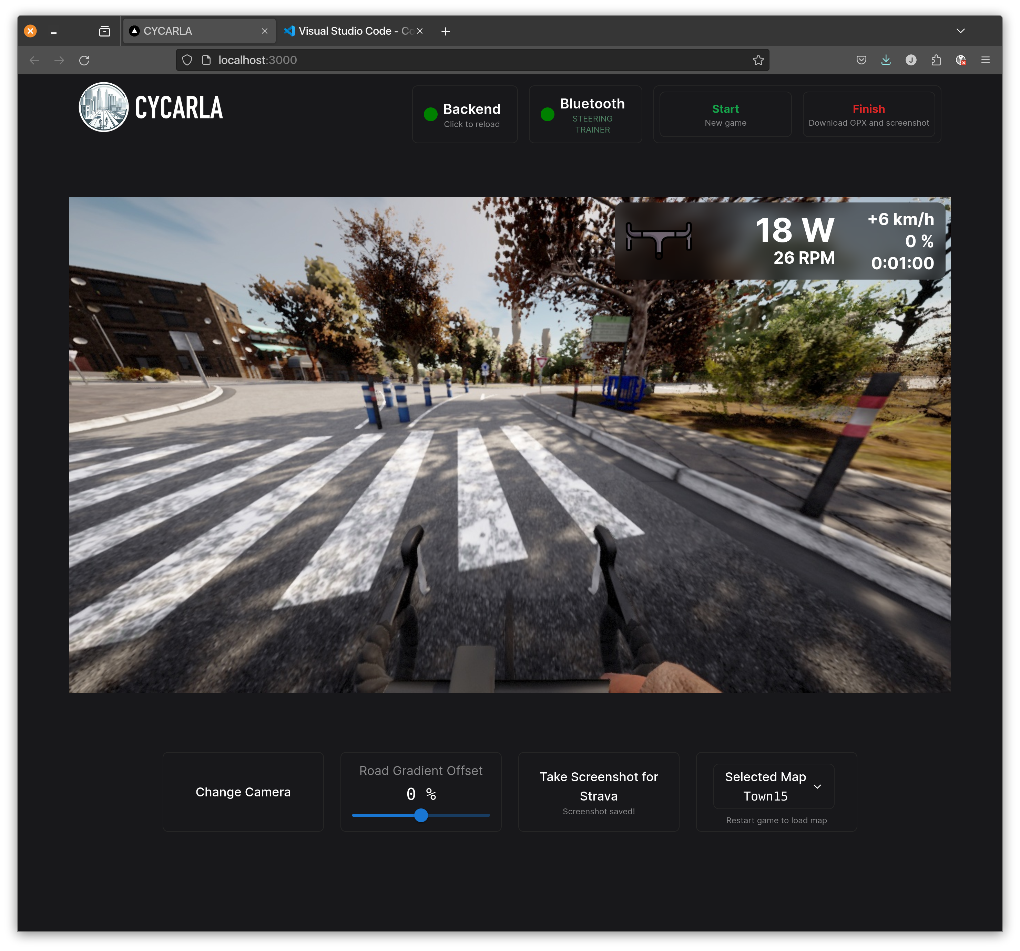Bookmark page with the star icon
This screenshot has width=1020, height=951.
click(x=758, y=61)
